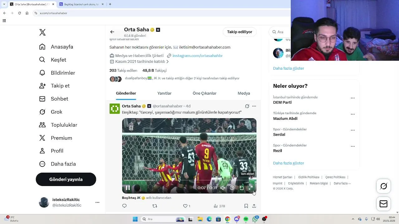The height and width of the screenshot is (224, 399).
Task: Open Chrome apps grid shortcut
Action: [4, 21]
